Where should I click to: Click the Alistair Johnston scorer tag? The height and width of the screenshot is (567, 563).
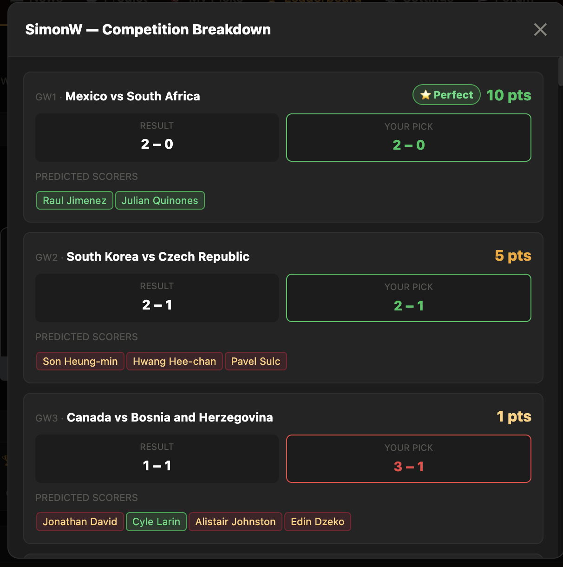coord(236,521)
